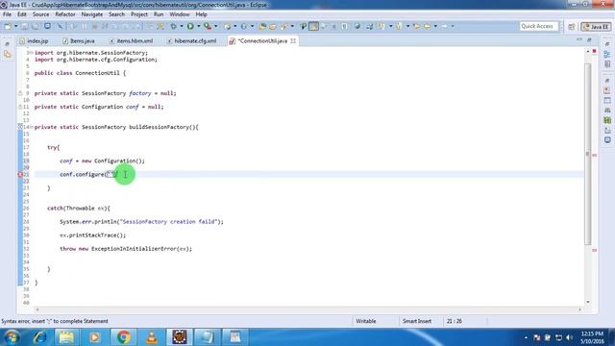Screen dimensions: 615x346
Task: Click the Open Web Browser globe icon
Action: (357, 26)
